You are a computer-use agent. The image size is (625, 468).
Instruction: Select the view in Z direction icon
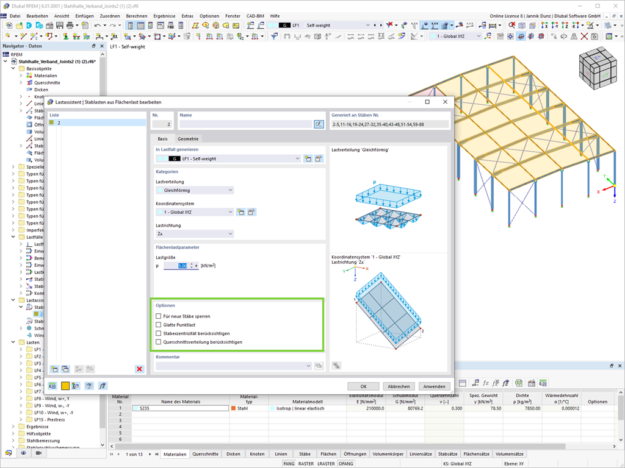565,26
